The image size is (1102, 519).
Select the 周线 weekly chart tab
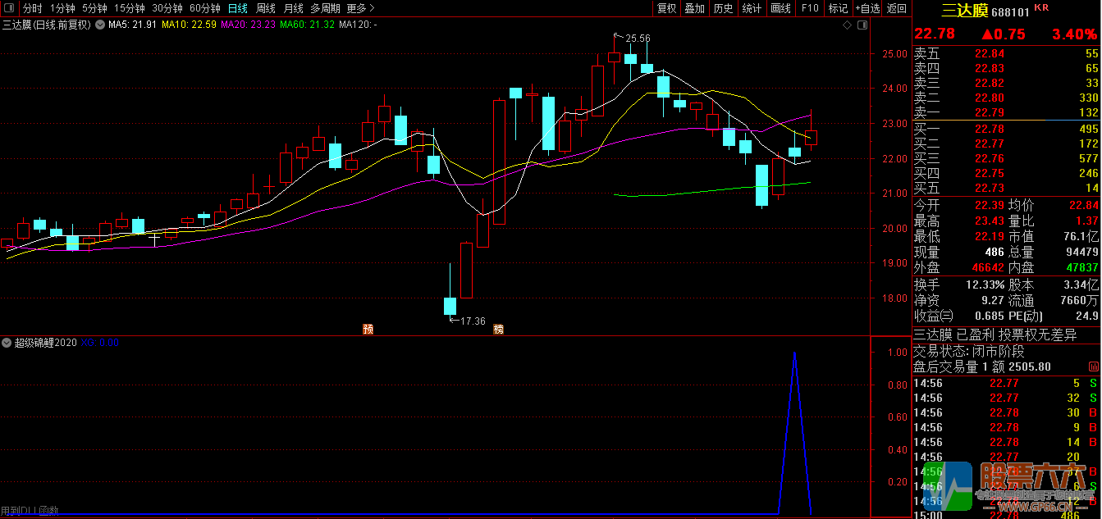click(266, 8)
